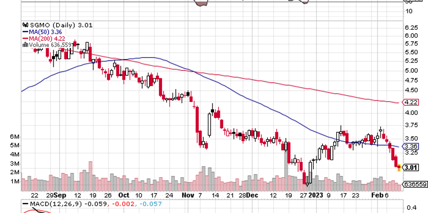Click the candlestick icon beside SGMO
The height and width of the screenshot is (213, 428).
(26, 25)
